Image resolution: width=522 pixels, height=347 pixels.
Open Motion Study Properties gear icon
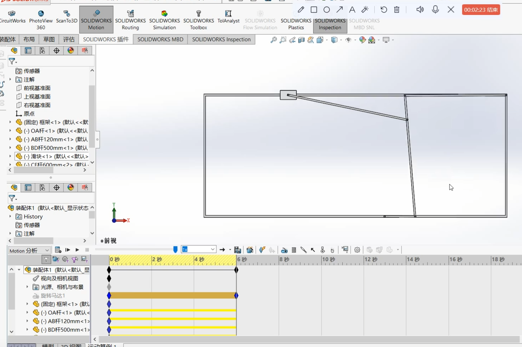357,250
